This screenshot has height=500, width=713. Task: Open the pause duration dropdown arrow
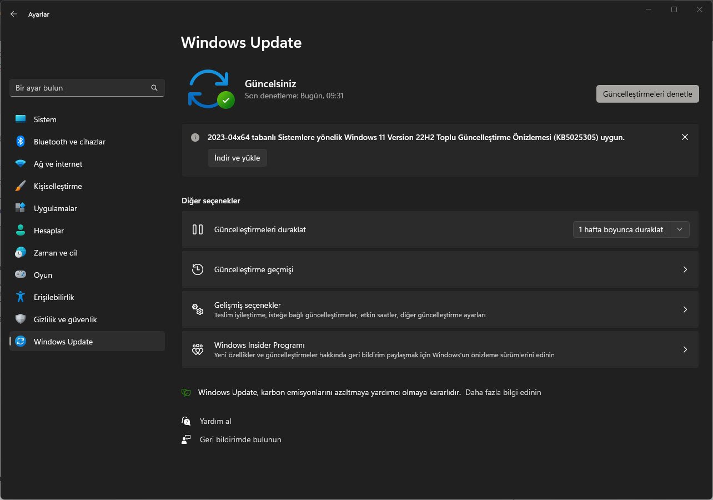[x=680, y=229]
